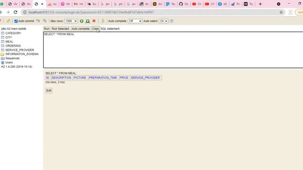Click the browser forward arrow
The image size is (303, 170).
click(x=8, y=12)
